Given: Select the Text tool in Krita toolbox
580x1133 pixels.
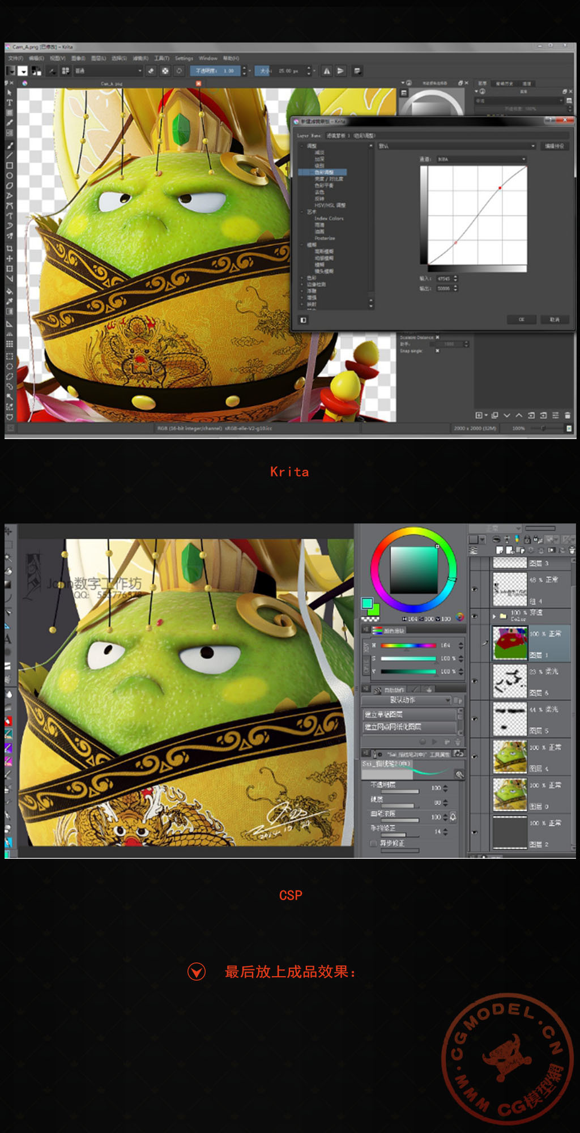Looking at the screenshot, I should coord(10,103).
